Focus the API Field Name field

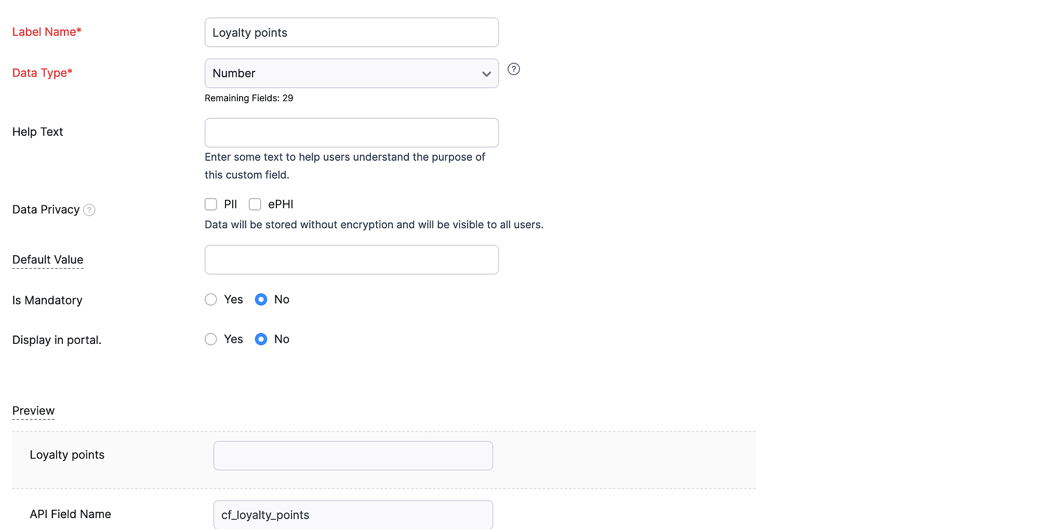353,514
